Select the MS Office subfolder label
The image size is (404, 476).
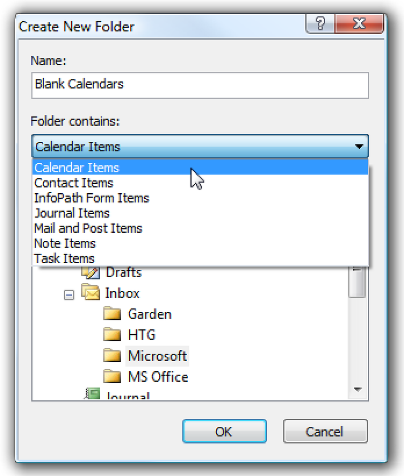click(x=158, y=377)
